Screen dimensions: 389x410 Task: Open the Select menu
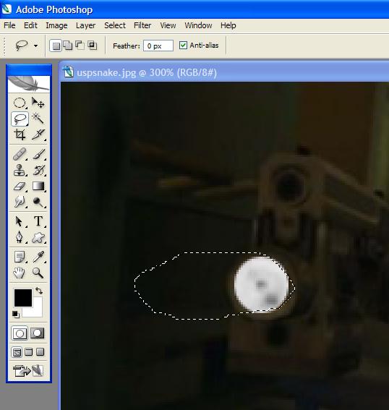coord(115,25)
